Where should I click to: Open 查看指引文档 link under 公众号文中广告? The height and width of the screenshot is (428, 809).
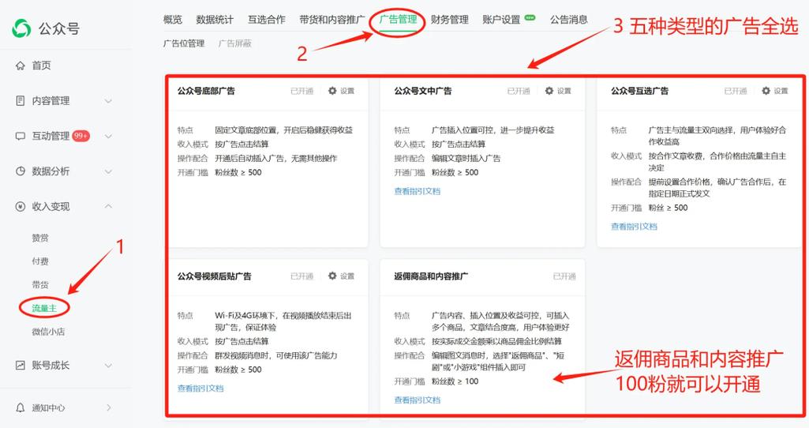417,191
